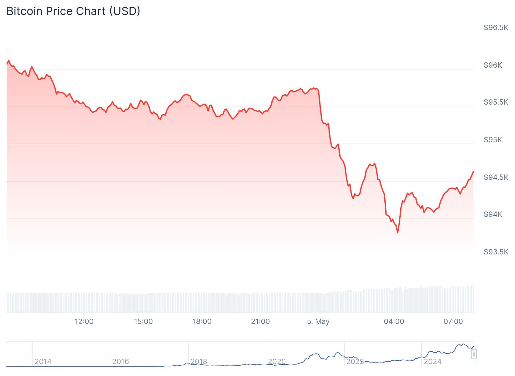
Task: Click the 04:00 time axis label
Action: pos(394,321)
